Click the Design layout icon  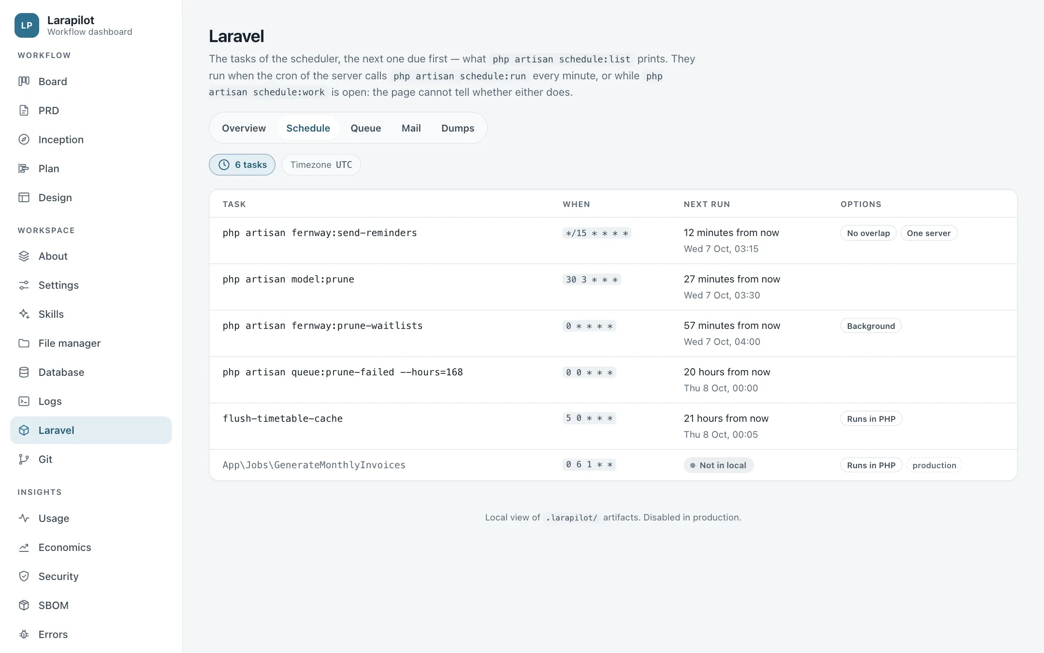(24, 197)
